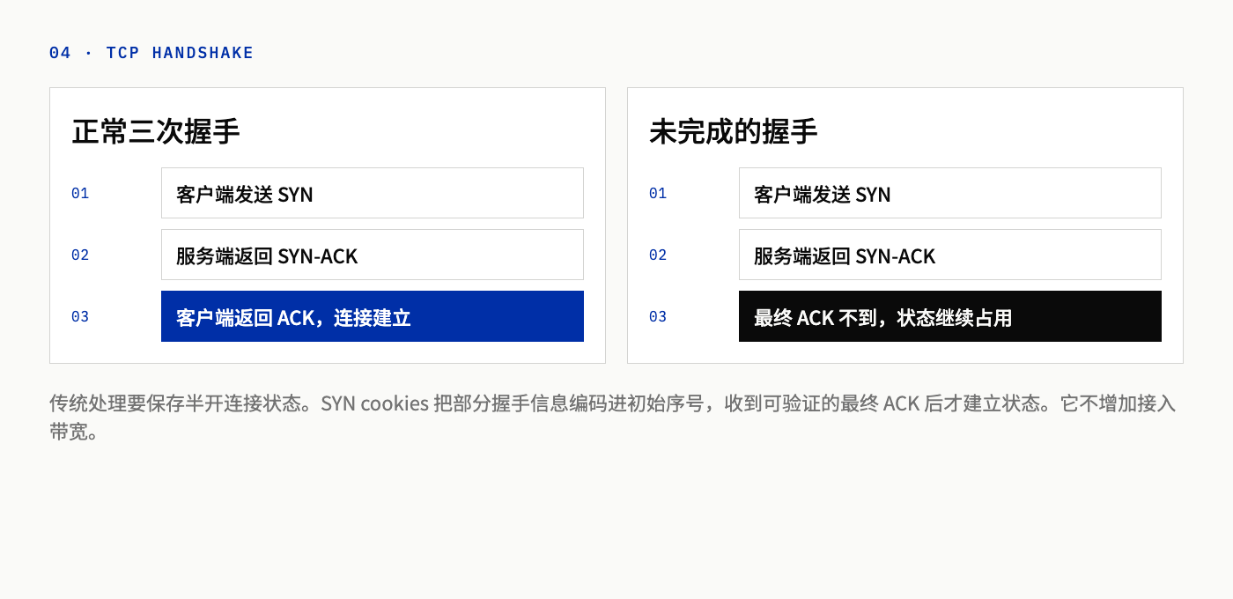Click "客户端发送 SYN" in the 正常三次握手 card
Screen dimensions: 1233x599
[373, 193]
